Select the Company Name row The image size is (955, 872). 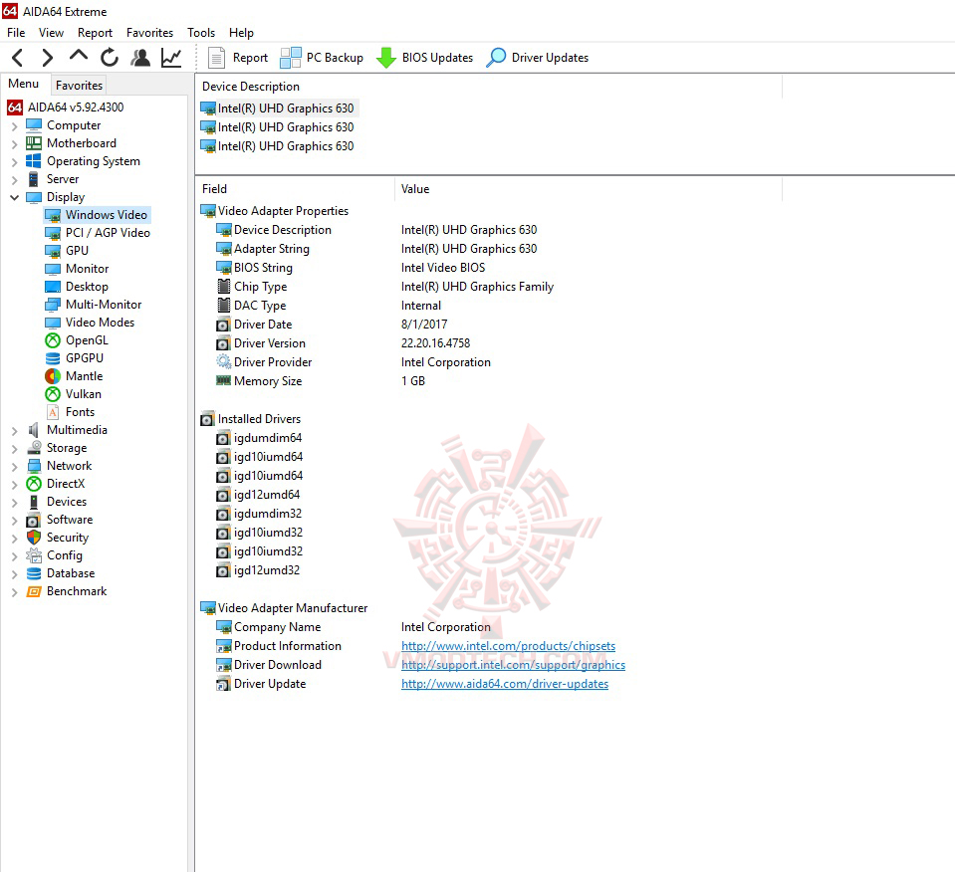(354, 627)
